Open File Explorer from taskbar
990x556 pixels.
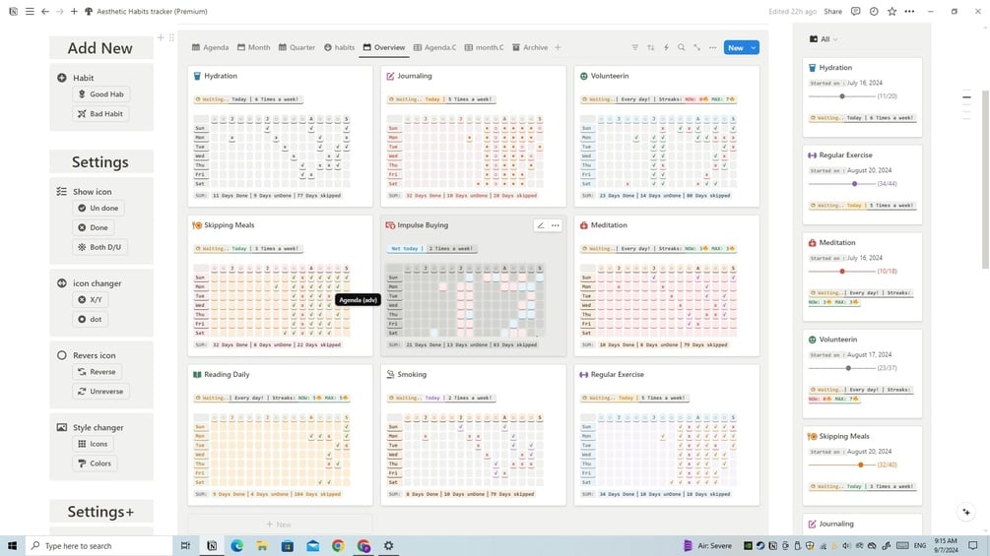pyautogui.click(x=262, y=546)
